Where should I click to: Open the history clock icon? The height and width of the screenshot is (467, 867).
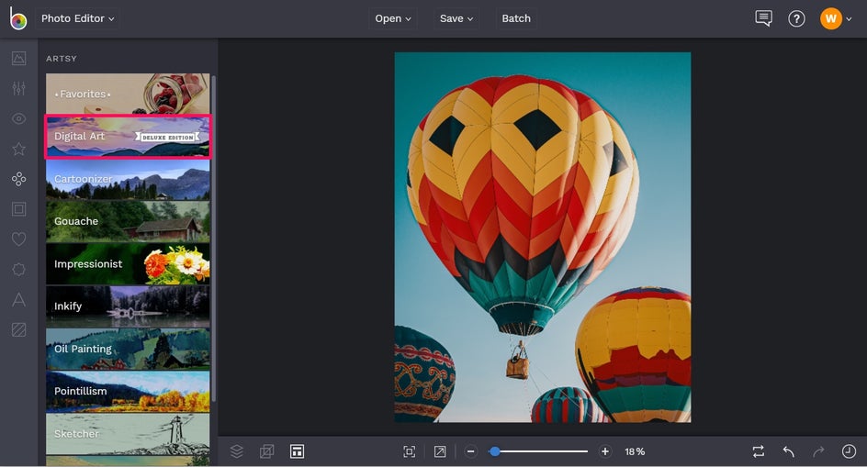[849, 451]
